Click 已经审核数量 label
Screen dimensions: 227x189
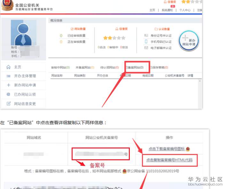pyautogui.click(x=76, y=35)
